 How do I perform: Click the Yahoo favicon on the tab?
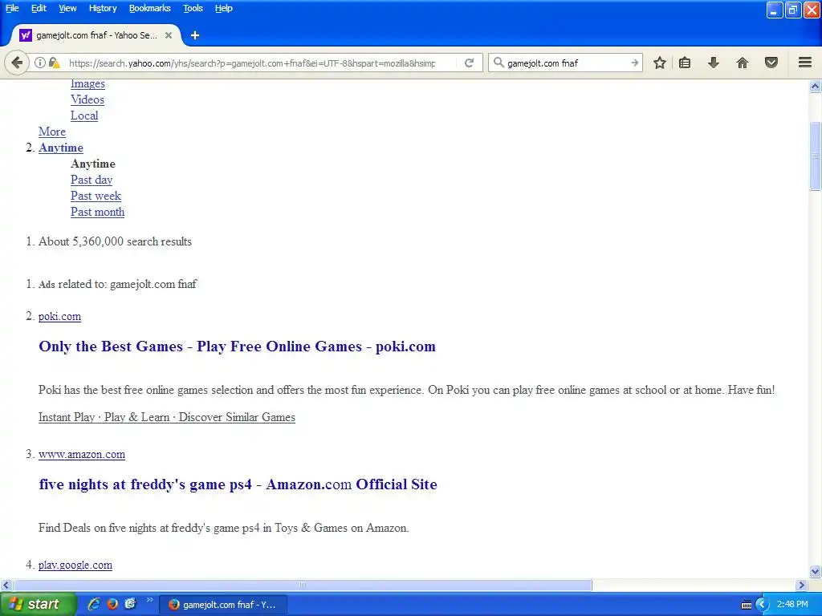tap(26, 35)
